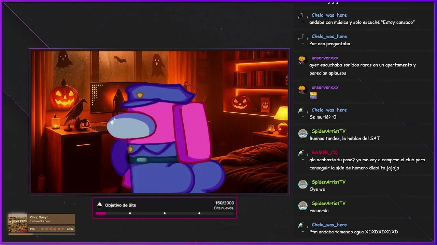Click message 'recuerda'

(319, 211)
